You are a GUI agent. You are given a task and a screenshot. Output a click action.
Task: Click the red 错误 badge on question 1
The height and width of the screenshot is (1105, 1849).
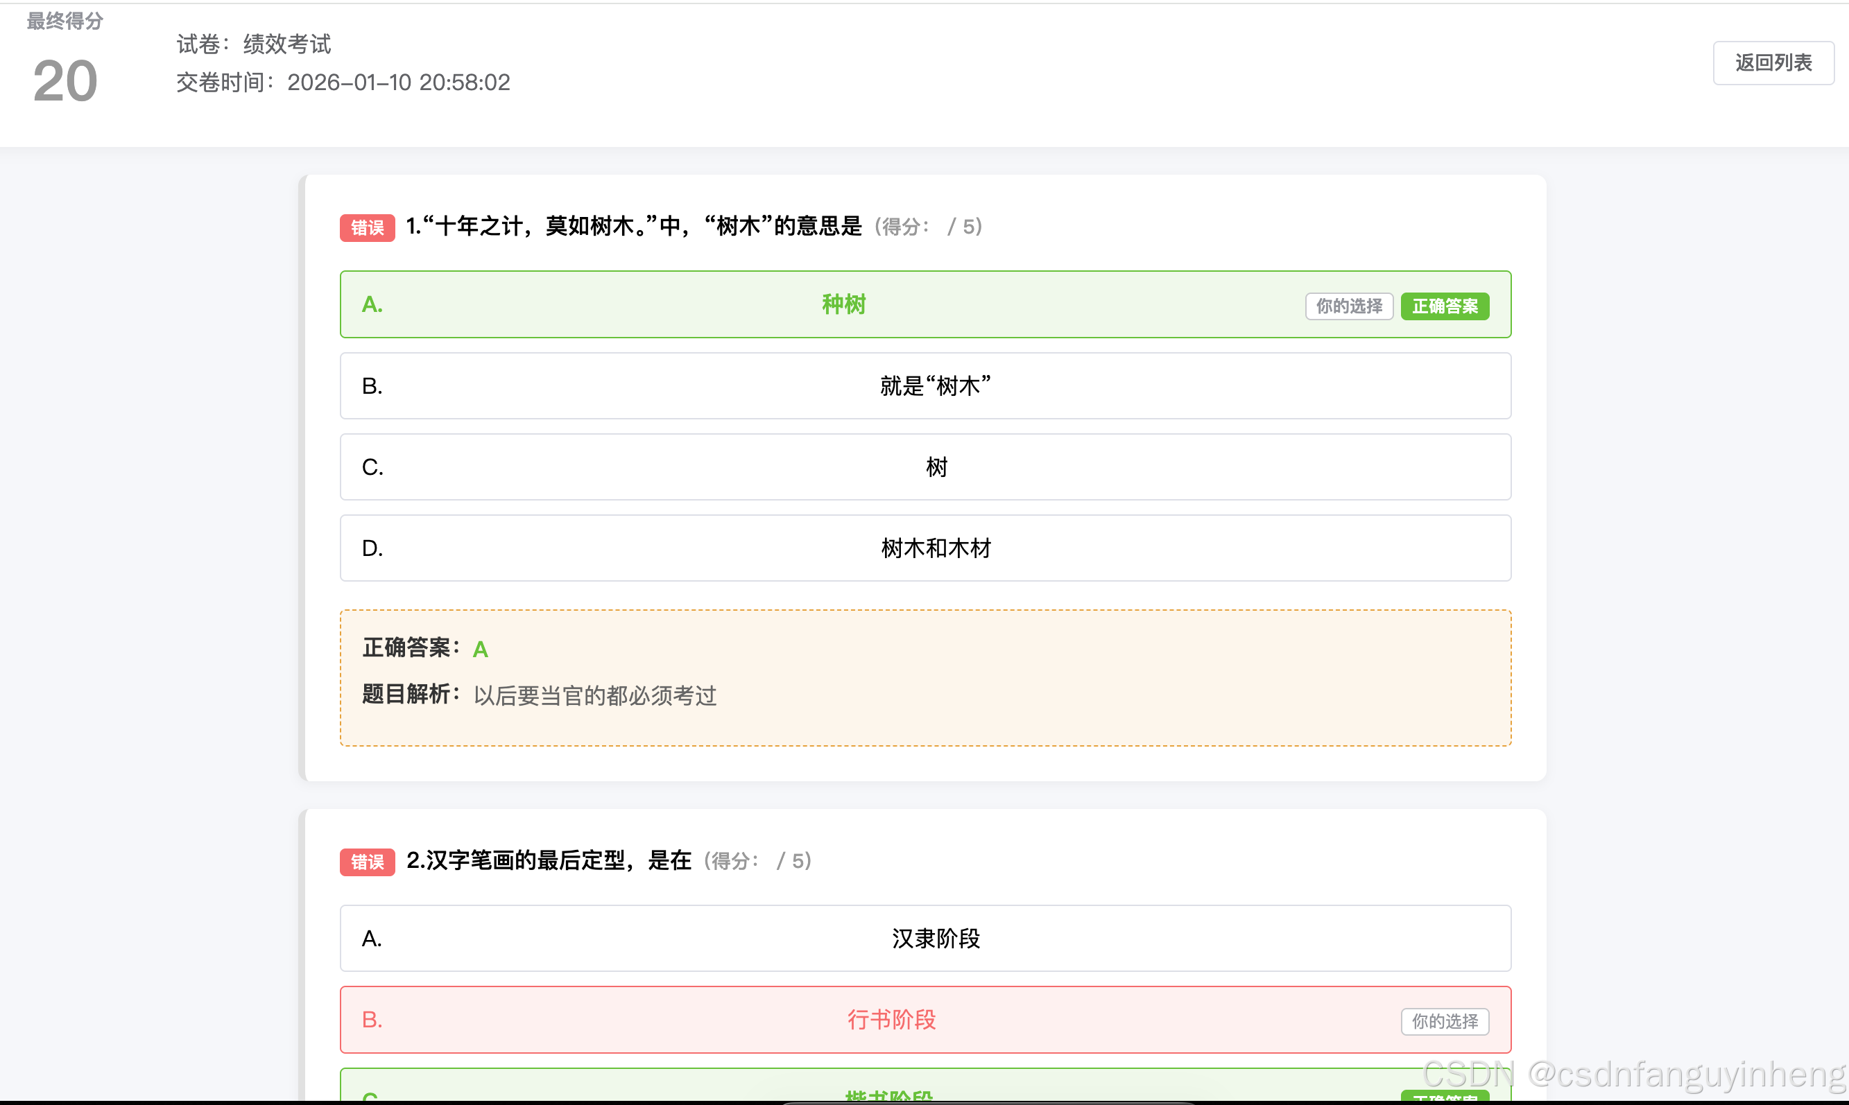tap(368, 227)
